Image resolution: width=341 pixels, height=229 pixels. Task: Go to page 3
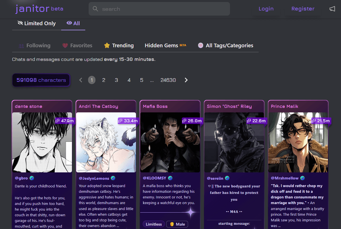[x=116, y=80]
